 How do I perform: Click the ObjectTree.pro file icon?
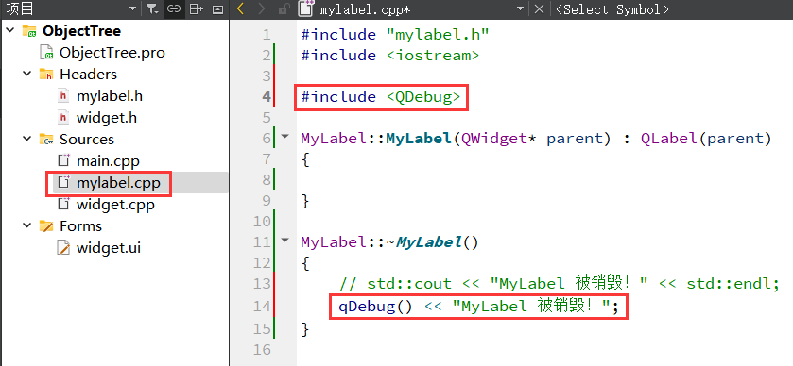pyautogui.click(x=46, y=53)
